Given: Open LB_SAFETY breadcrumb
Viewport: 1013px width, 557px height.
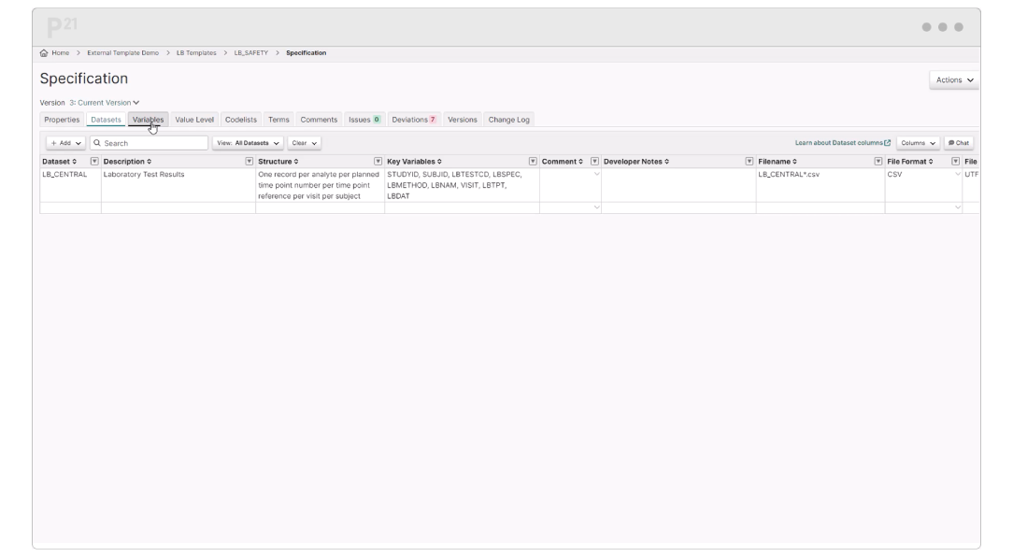Looking at the screenshot, I should (x=250, y=53).
